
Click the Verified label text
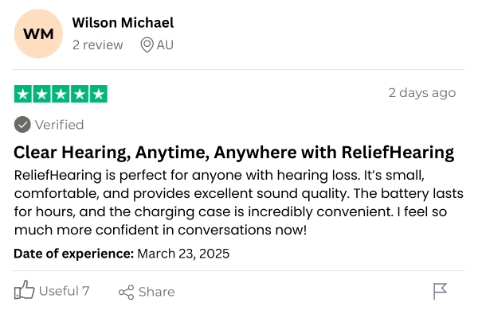pos(59,125)
